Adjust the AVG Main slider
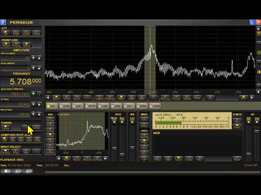The height and width of the screenshot is (195, 261). (114, 148)
